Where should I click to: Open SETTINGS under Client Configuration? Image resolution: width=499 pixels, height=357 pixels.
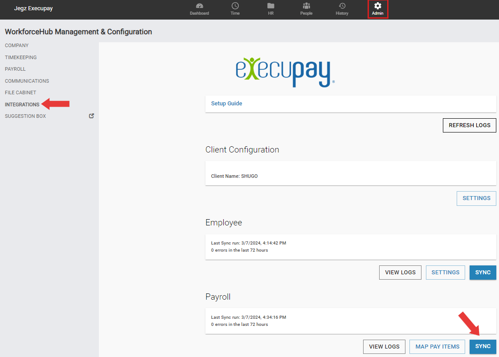[476, 198]
